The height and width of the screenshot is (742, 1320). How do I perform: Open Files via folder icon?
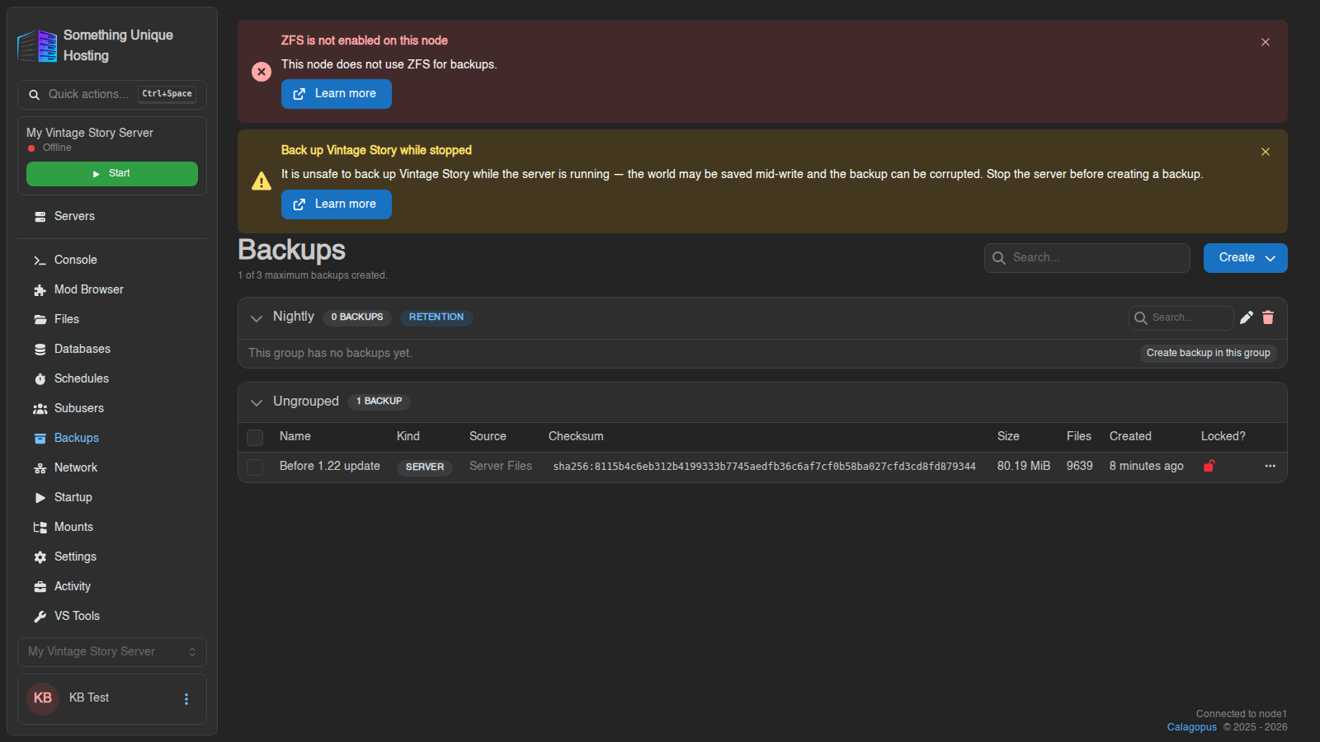point(40,320)
